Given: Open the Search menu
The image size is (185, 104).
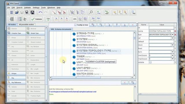Looking at the screenshot, I should (19, 8).
